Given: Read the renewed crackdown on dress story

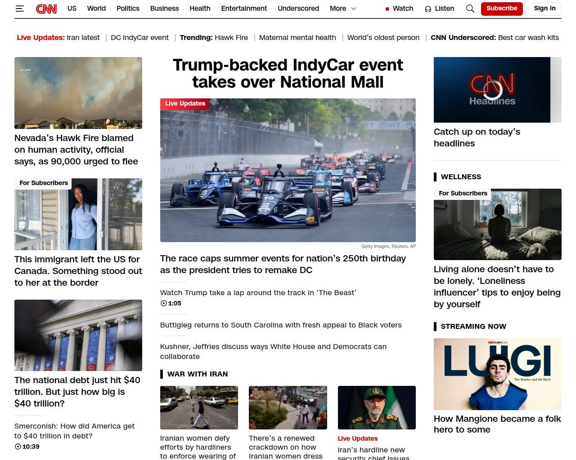Looking at the screenshot, I should [286, 447].
